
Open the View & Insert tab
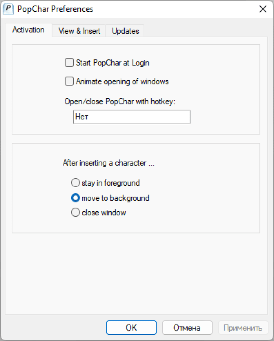pyautogui.click(x=79, y=31)
